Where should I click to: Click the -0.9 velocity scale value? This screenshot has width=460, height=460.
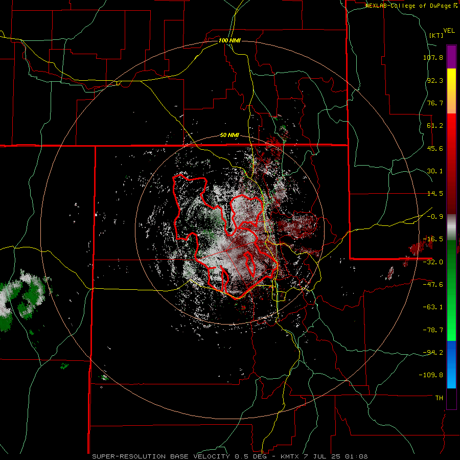click(x=435, y=217)
